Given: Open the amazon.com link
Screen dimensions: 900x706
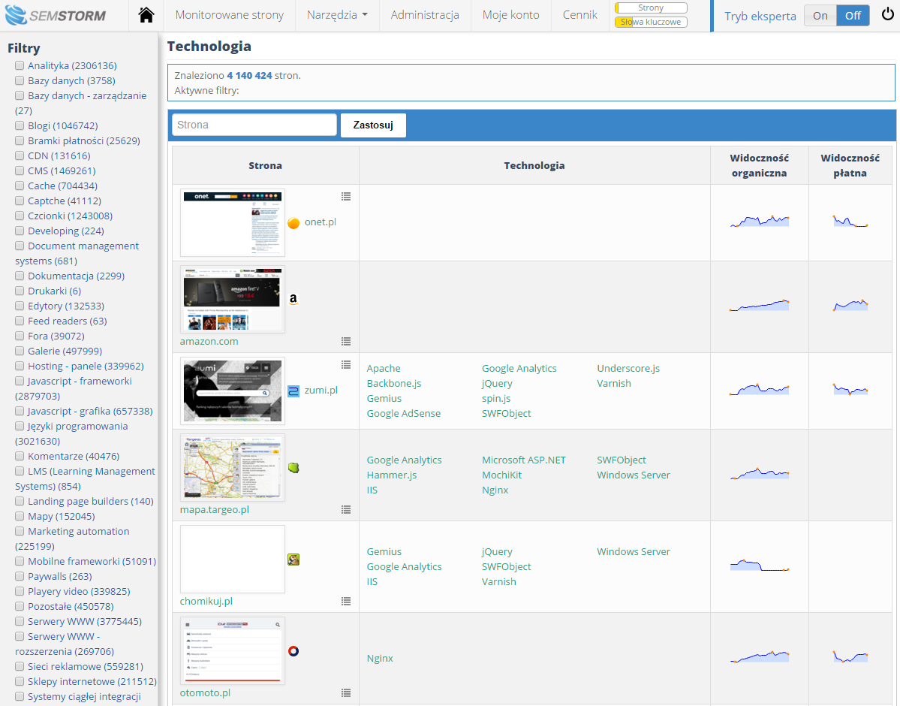Looking at the screenshot, I should [209, 341].
